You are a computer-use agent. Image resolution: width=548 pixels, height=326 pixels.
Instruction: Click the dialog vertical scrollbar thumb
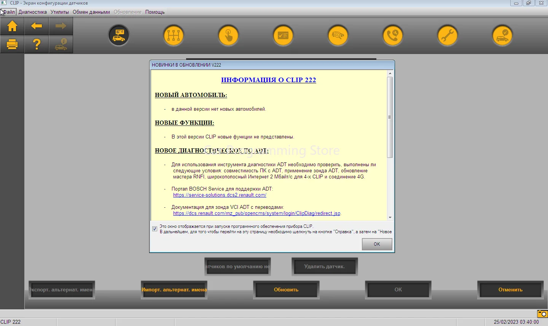point(390,117)
